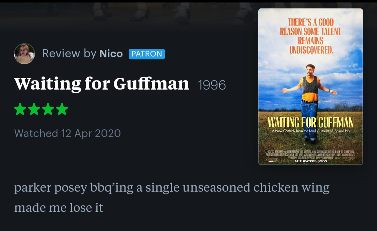This screenshot has height=231, width=377.
Task: Click the orange tagline on the poster
Action: click(x=310, y=36)
